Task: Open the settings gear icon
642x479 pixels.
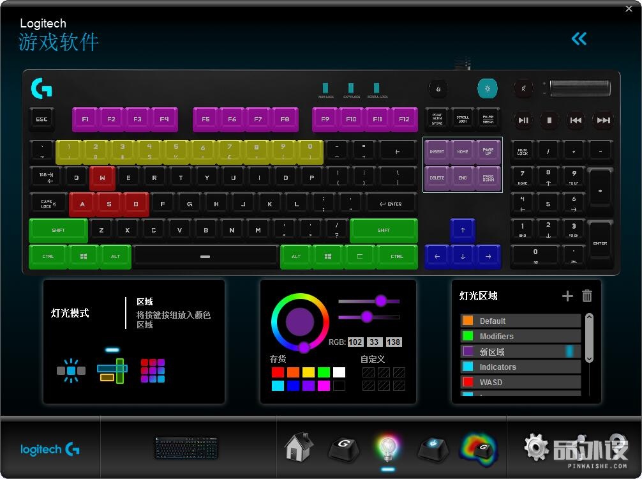Action: pyautogui.click(x=537, y=448)
